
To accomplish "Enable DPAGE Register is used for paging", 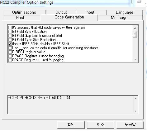I will [x=10, y=56].
